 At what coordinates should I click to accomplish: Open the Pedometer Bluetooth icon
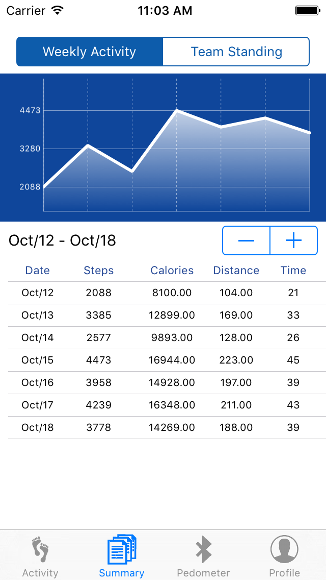pos(203,549)
